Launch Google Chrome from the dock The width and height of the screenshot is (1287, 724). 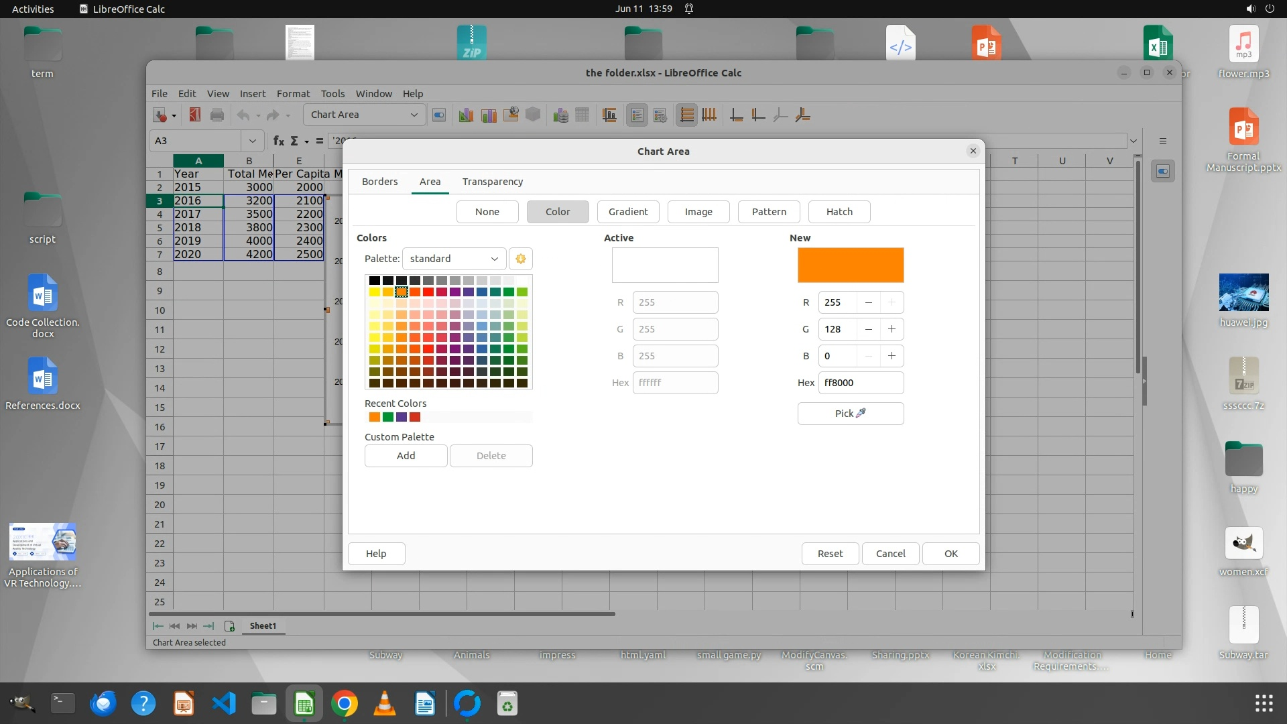(x=345, y=704)
